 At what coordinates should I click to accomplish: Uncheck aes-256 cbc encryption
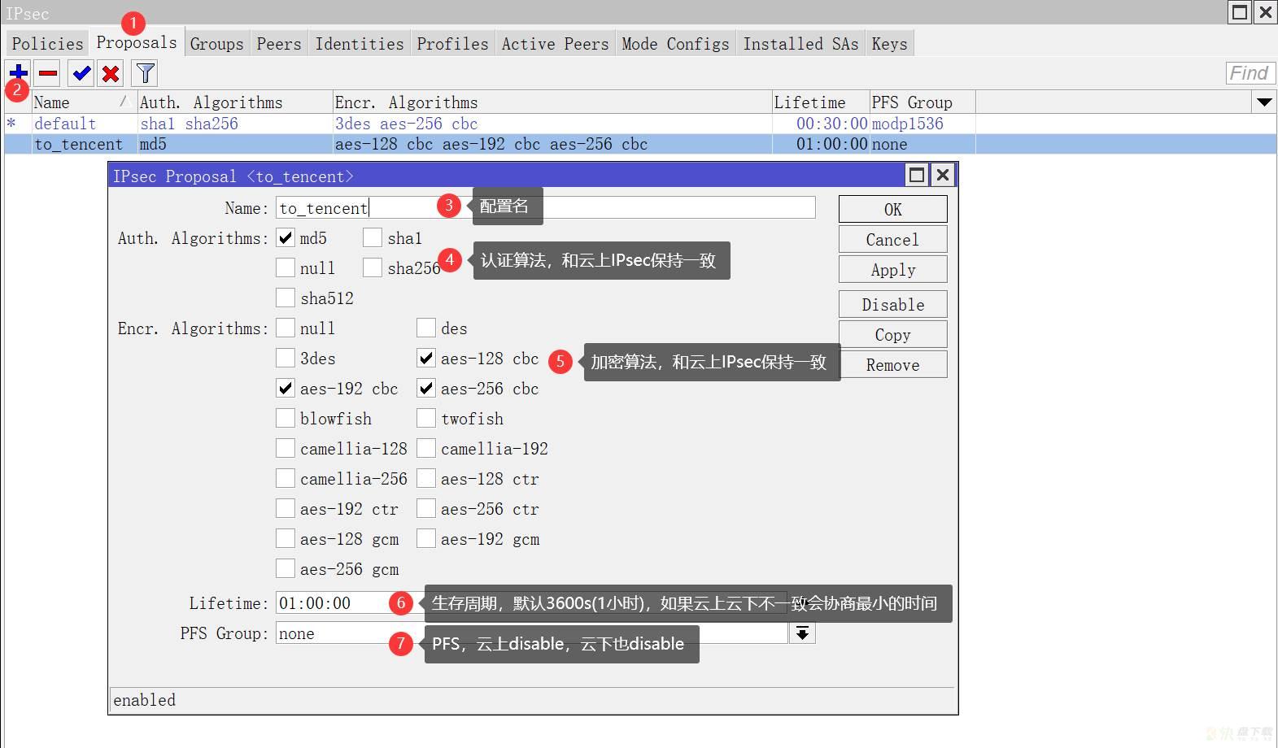tap(426, 388)
